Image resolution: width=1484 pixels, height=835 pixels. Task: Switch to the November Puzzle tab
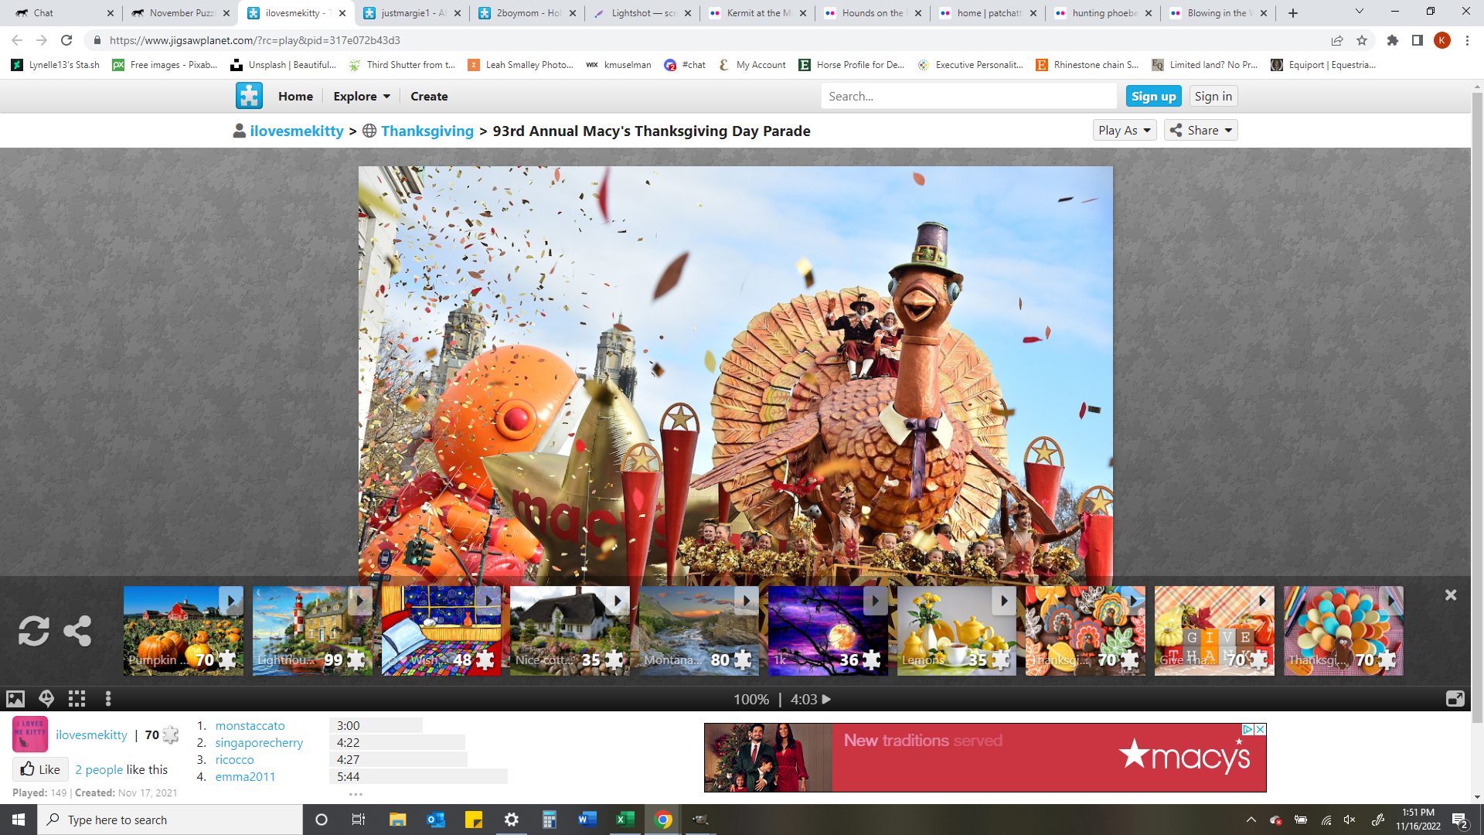click(181, 13)
